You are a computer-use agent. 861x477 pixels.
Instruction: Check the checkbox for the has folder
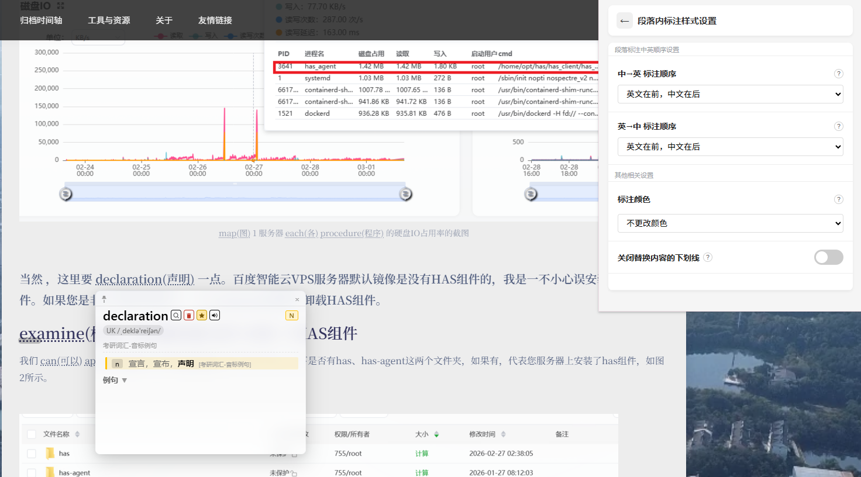[x=32, y=454]
